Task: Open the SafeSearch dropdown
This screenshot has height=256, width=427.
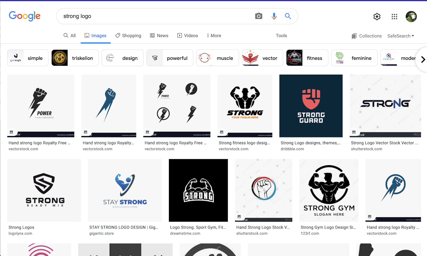Action: coord(401,36)
